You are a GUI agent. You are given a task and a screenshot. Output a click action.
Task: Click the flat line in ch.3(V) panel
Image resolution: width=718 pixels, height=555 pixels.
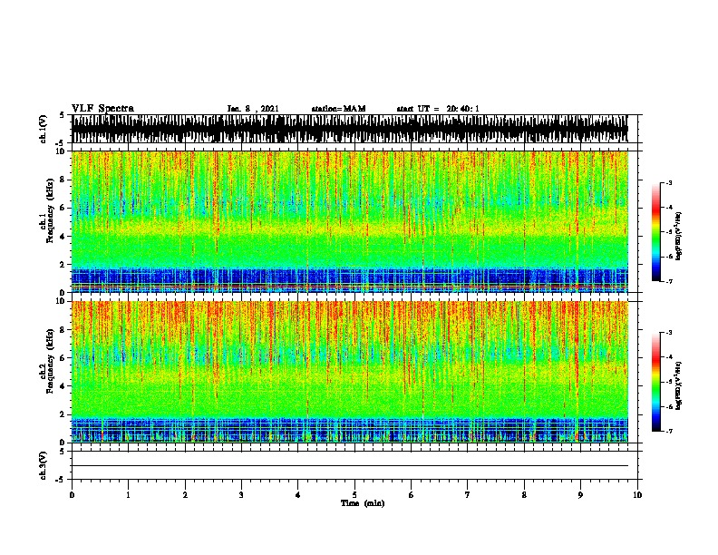[350, 466]
